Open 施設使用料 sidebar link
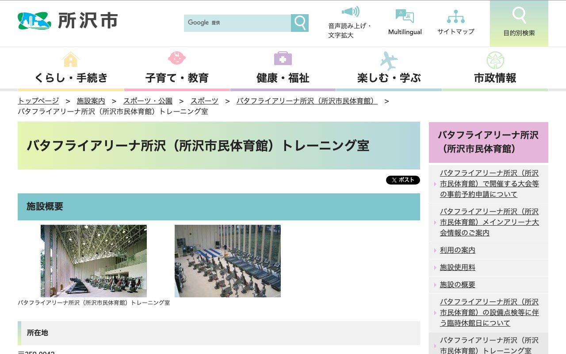This screenshot has height=354, width=566. pyautogui.click(x=458, y=267)
